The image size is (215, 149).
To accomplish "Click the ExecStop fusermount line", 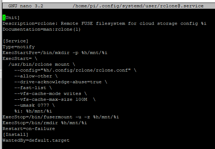I will [x=61, y=117].
